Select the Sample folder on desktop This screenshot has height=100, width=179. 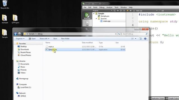(5, 33)
